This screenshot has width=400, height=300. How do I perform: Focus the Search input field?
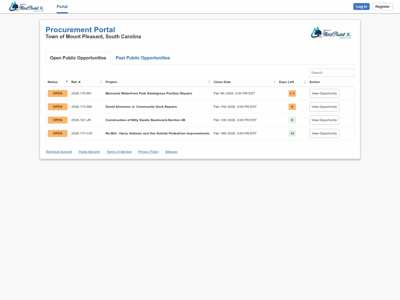[x=331, y=73]
